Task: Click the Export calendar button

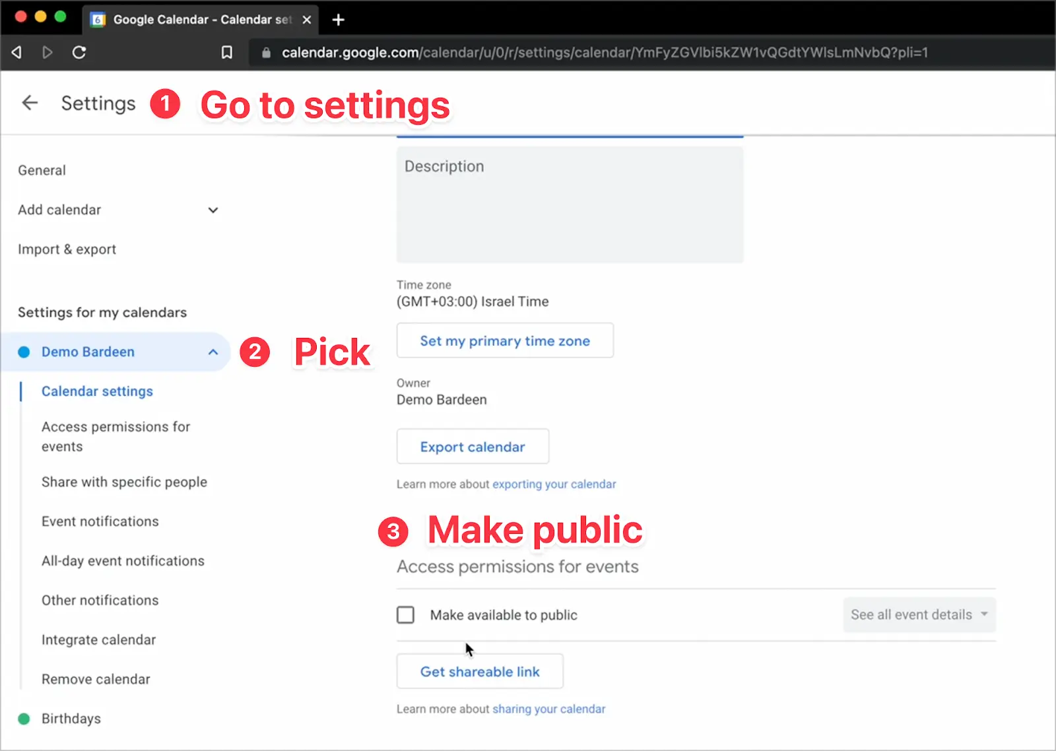Action: pos(472,446)
